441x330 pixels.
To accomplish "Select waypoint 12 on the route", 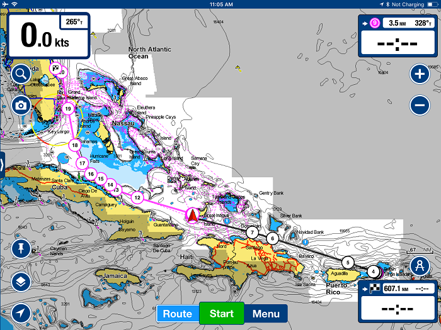I will [137, 197].
